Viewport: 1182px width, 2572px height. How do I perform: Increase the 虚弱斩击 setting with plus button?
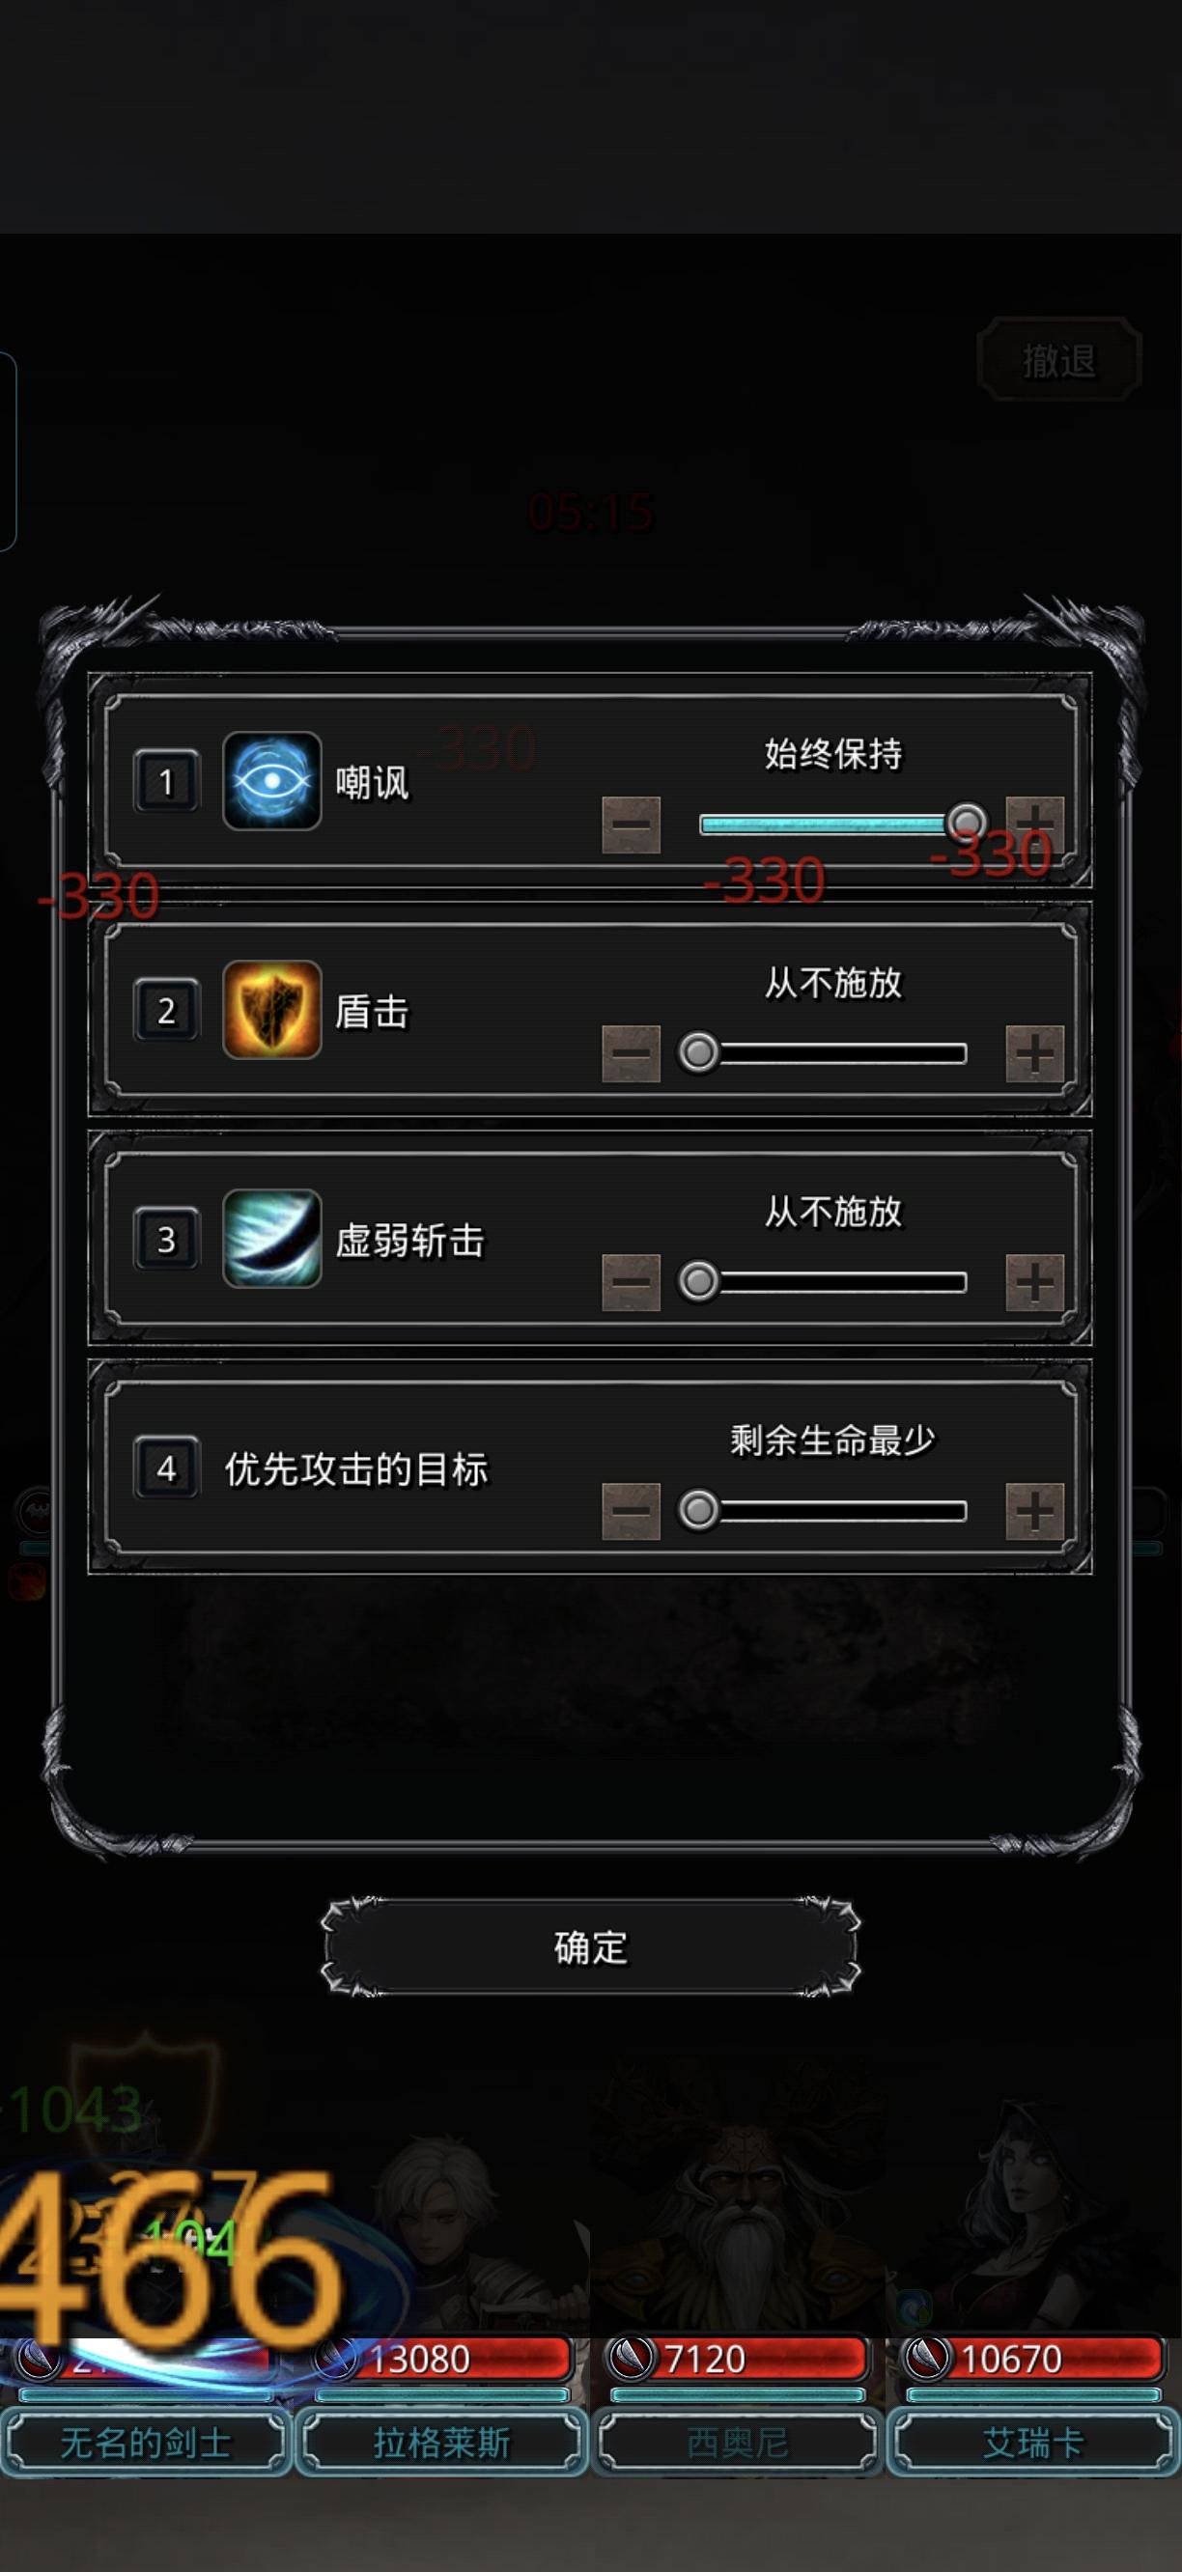[1034, 1282]
